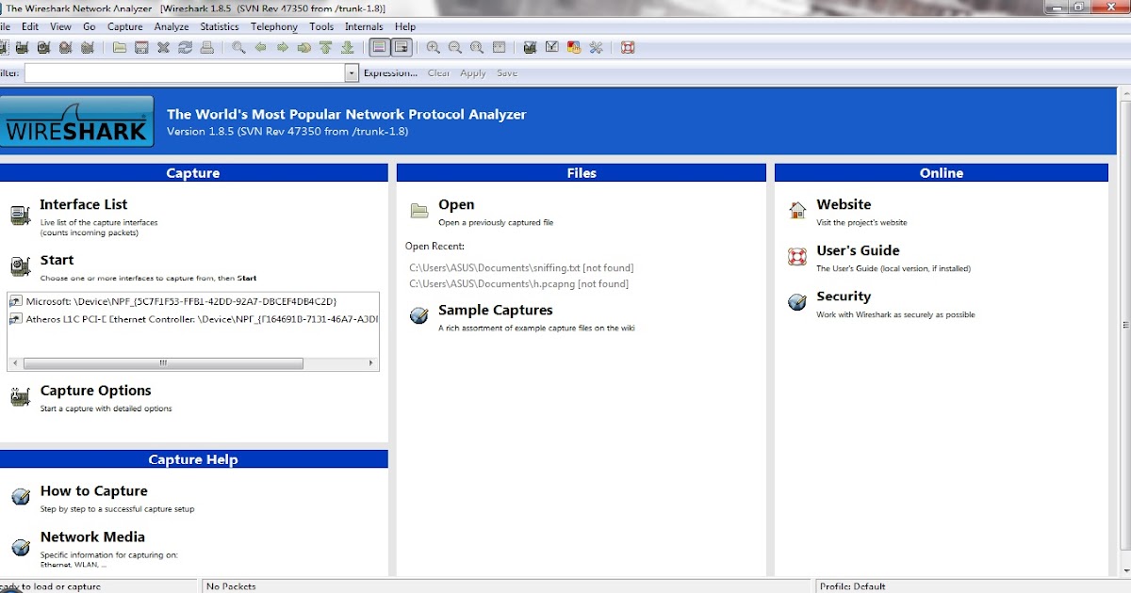
Task: Click the Expression... filter button
Action: pos(390,73)
